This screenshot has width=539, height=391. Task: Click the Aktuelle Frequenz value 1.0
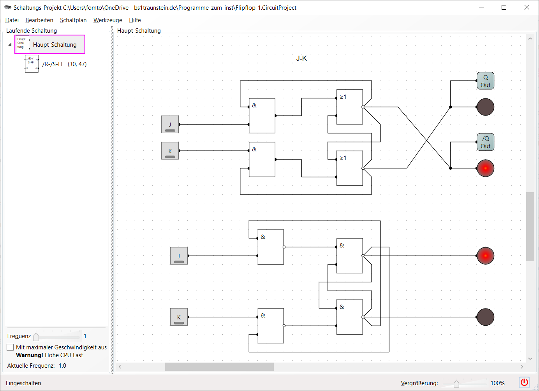click(x=62, y=366)
